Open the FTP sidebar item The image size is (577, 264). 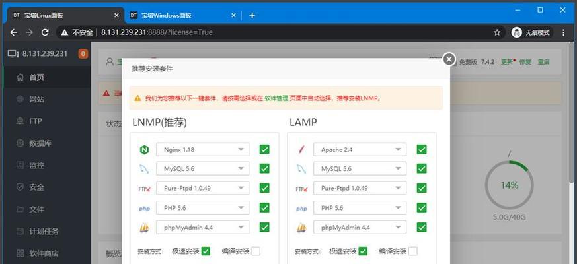46,121
